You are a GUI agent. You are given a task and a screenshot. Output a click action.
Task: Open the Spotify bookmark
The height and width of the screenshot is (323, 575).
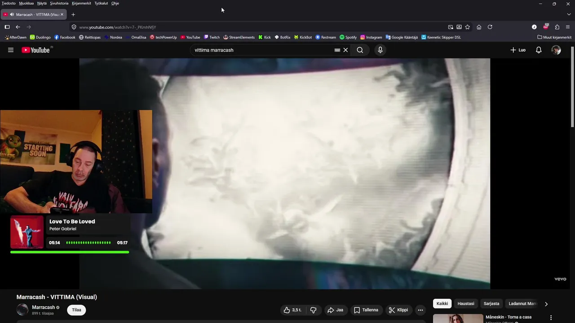(x=348, y=37)
